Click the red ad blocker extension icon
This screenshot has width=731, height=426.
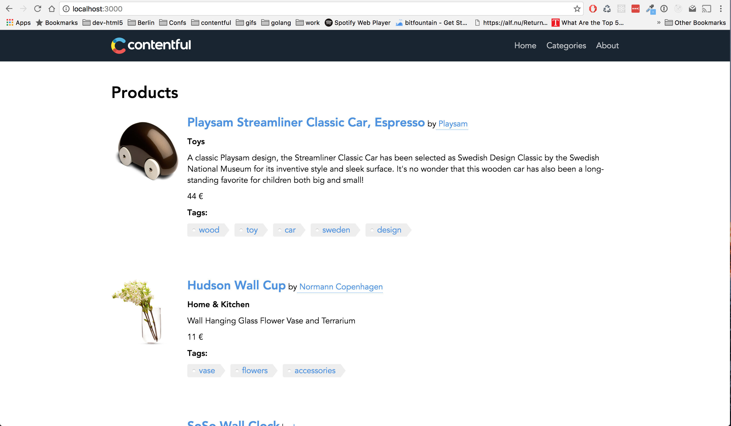pos(593,9)
